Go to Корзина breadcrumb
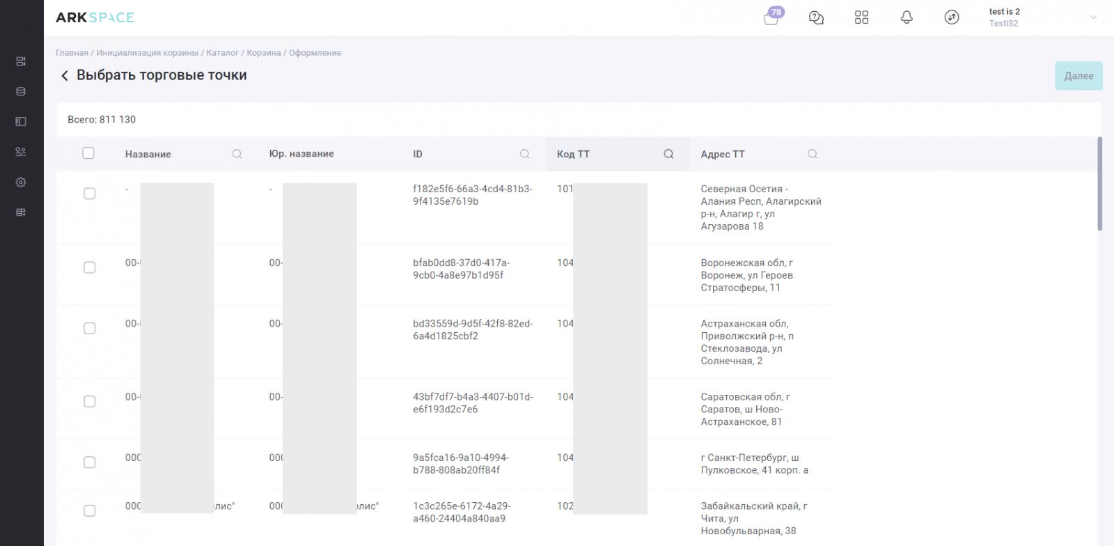This screenshot has height=546, width=1114. [264, 53]
